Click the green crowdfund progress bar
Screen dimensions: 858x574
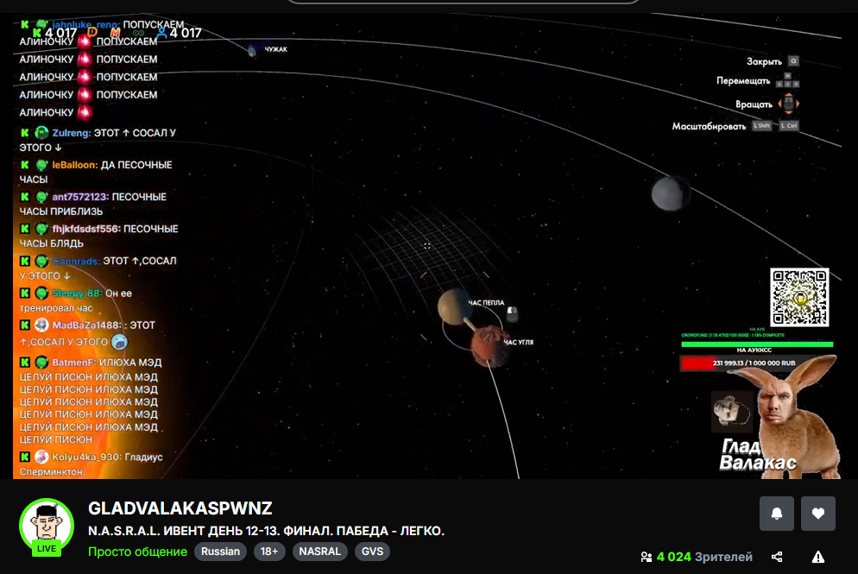click(x=757, y=344)
